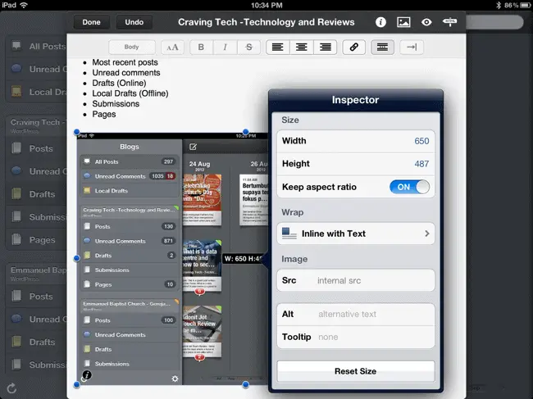Select All Posts in the background sidebar

[38, 46]
